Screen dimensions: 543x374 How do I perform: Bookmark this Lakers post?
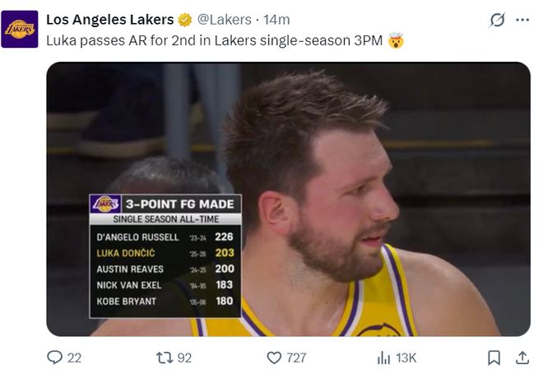494,358
